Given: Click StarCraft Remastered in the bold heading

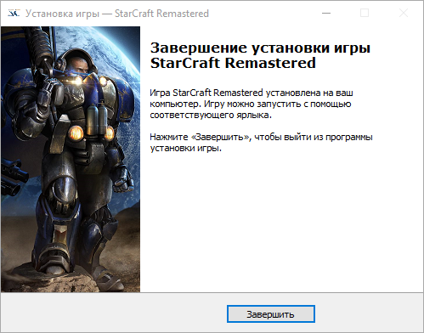Looking at the screenshot, I should click(x=233, y=63).
